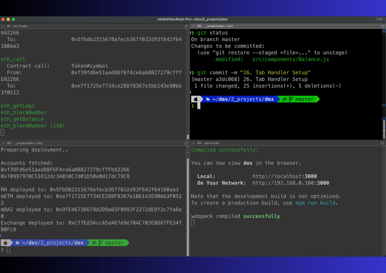Open the circular menu icon of npx pane
Screen dimensions: 386x273
point(186,26)
